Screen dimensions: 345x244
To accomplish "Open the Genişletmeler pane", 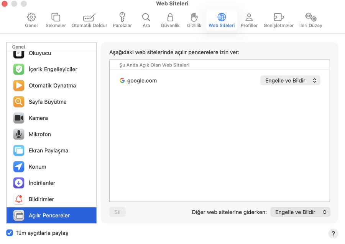I will 278,20.
